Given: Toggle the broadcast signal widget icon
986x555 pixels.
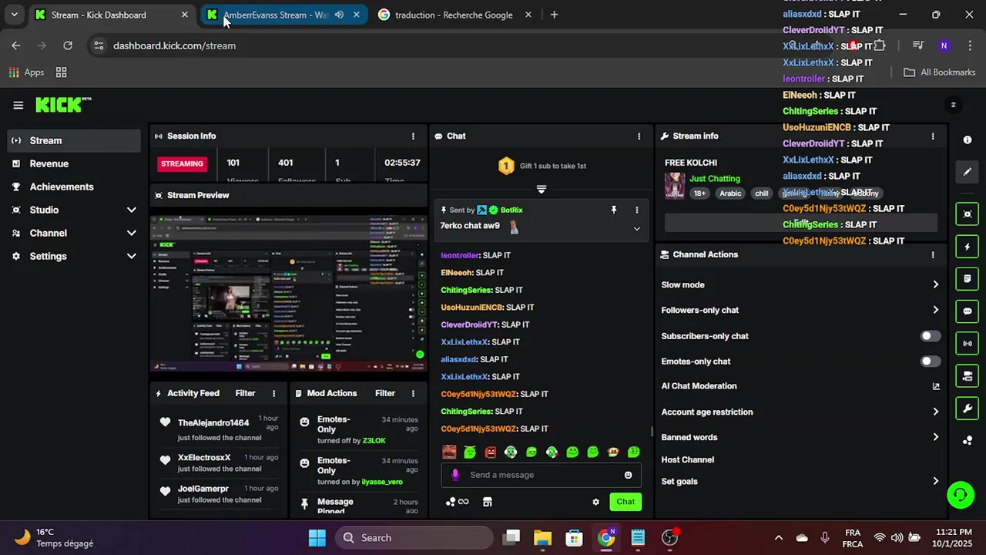Looking at the screenshot, I should [x=968, y=343].
